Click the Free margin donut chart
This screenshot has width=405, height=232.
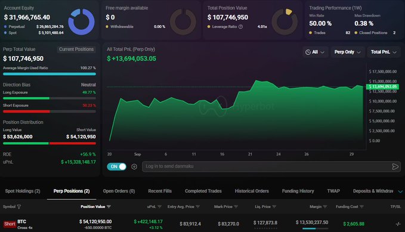pyautogui.click(x=183, y=22)
